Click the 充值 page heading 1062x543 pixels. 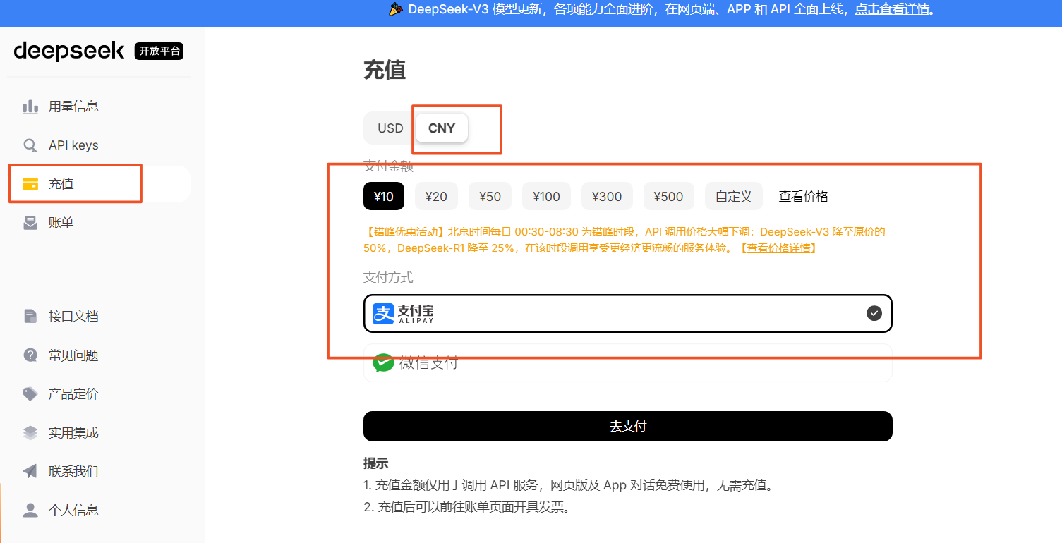tap(385, 70)
